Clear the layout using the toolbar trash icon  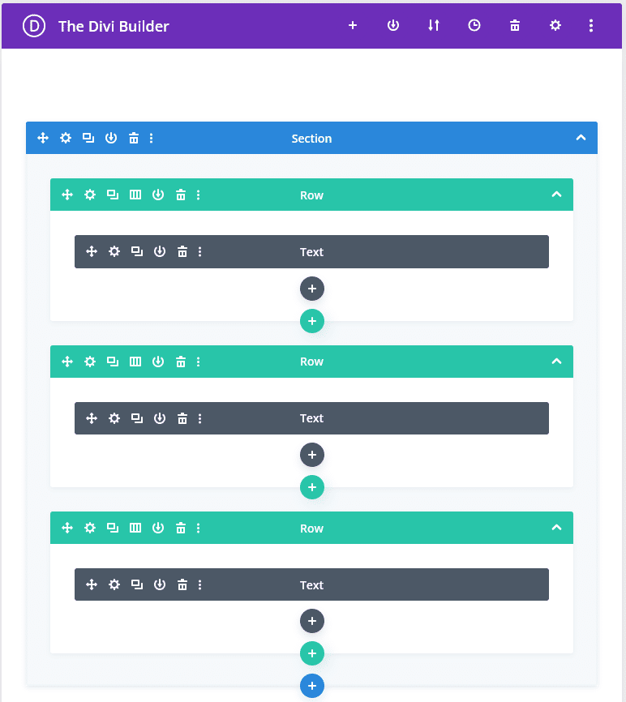tap(515, 25)
